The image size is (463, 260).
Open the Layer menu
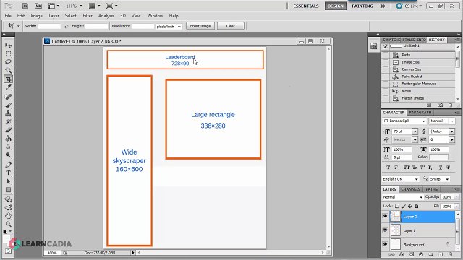(54, 16)
